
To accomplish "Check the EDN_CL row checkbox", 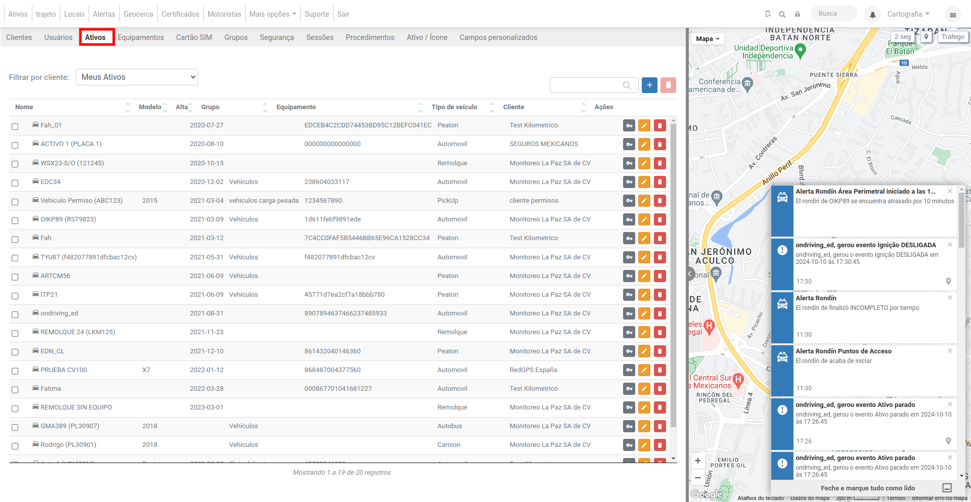I will tap(15, 352).
